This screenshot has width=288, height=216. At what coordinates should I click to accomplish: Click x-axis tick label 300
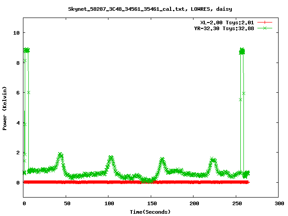pos(279,203)
